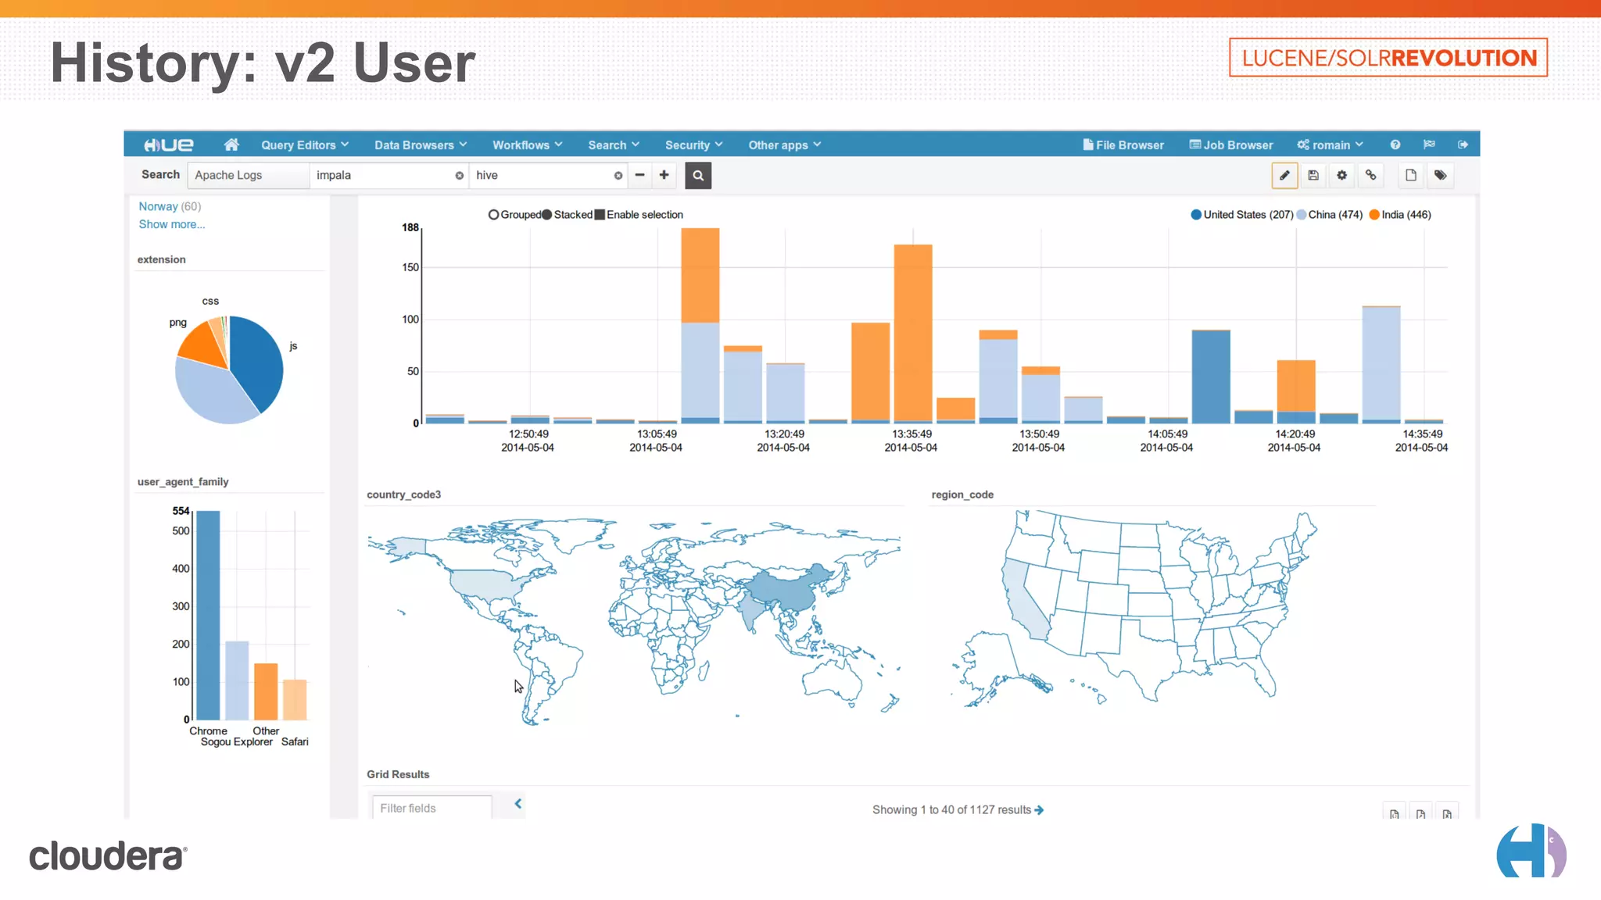Click the tags icon in toolbar
The width and height of the screenshot is (1601, 900).
click(x=1440, y=176)
